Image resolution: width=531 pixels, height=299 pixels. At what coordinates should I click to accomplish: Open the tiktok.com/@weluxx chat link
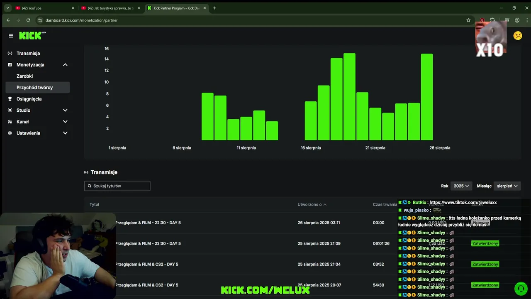pos(463,203)
